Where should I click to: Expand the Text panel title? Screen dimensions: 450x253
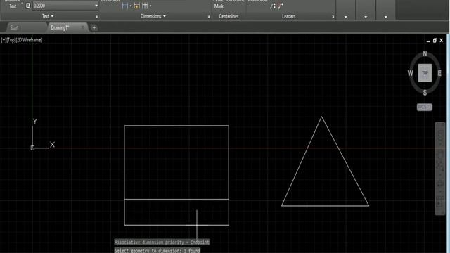[48, 16]
